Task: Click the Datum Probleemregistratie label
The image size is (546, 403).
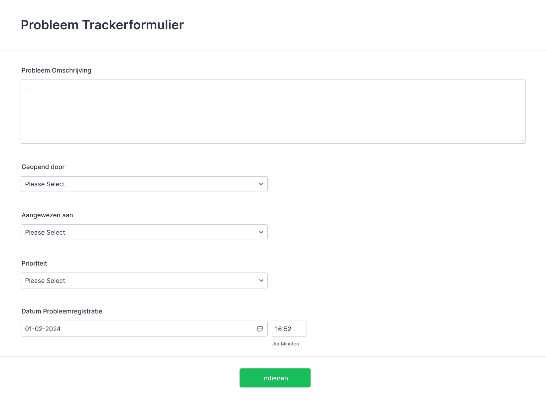Action: [62, 311]
